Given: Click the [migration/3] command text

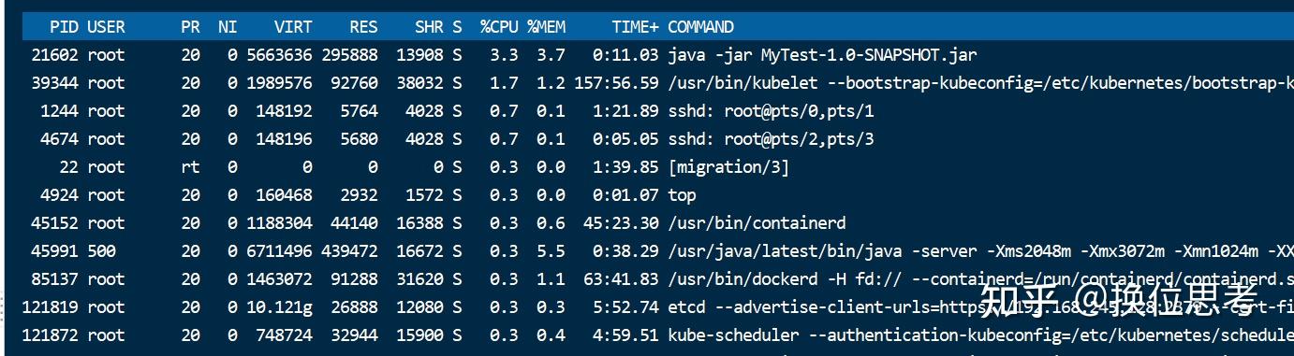Looking at the screenshot, I should pos(728,167).
